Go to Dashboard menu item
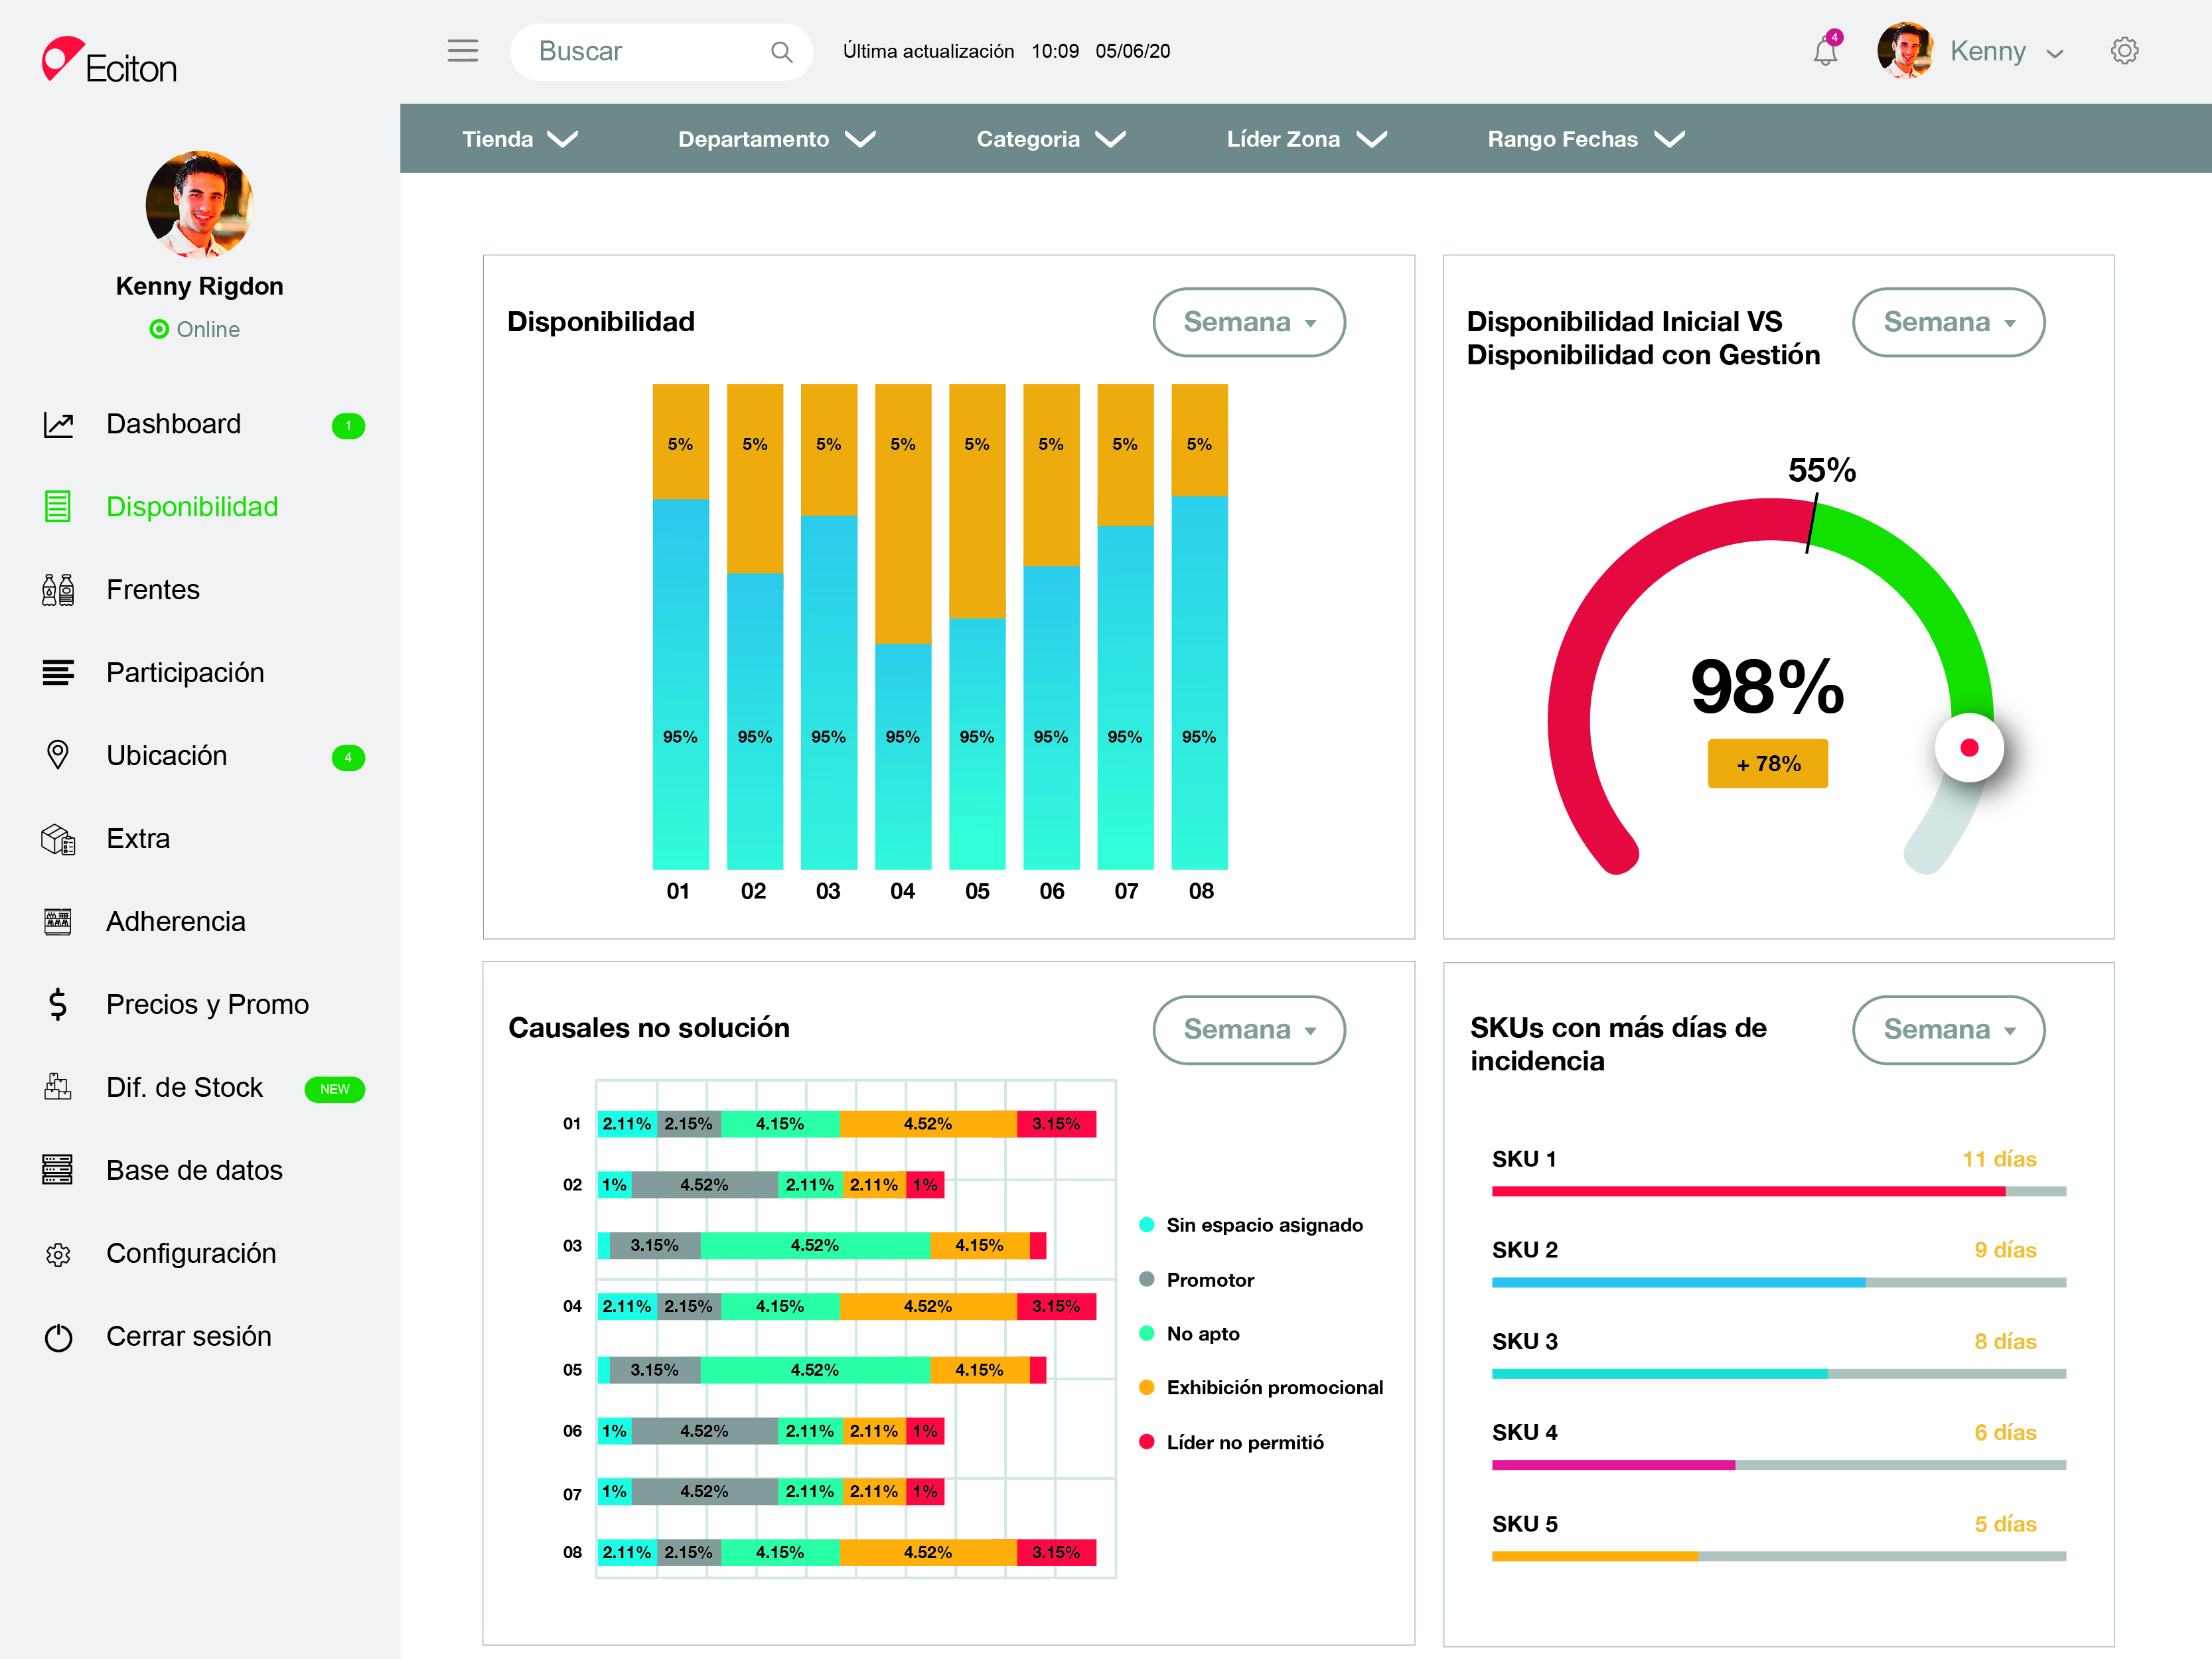Image resolution: width=2212 pixels, height=1659 pixels. pos(173,424)
